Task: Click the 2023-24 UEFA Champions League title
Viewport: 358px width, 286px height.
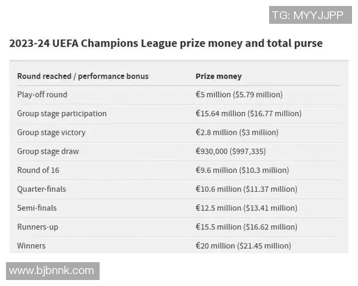Action: pos(166,43)
